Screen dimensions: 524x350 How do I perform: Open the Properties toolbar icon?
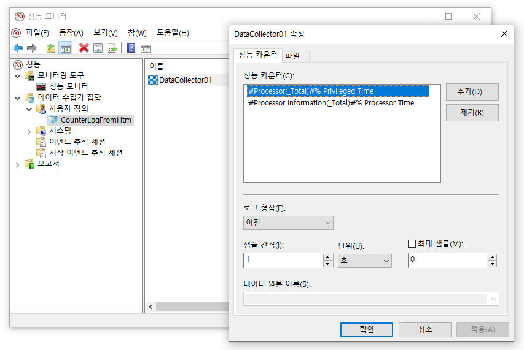(x=98, y=48)
